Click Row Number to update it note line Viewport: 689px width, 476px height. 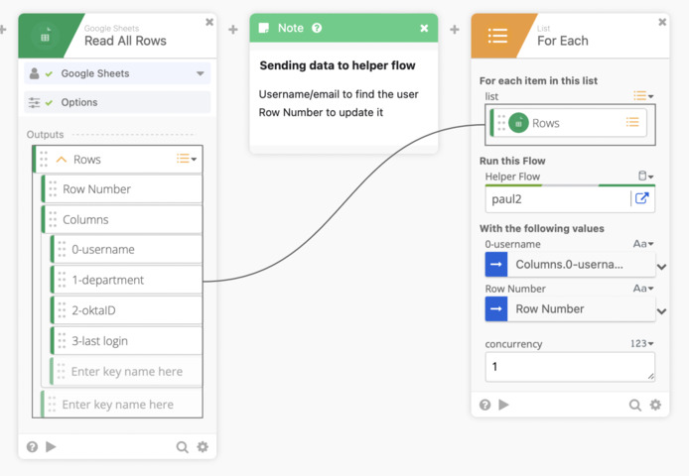coord(321,113)
